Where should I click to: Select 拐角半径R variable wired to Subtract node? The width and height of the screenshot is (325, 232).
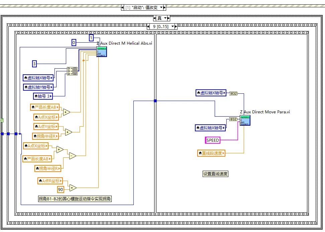pos(48,168)
